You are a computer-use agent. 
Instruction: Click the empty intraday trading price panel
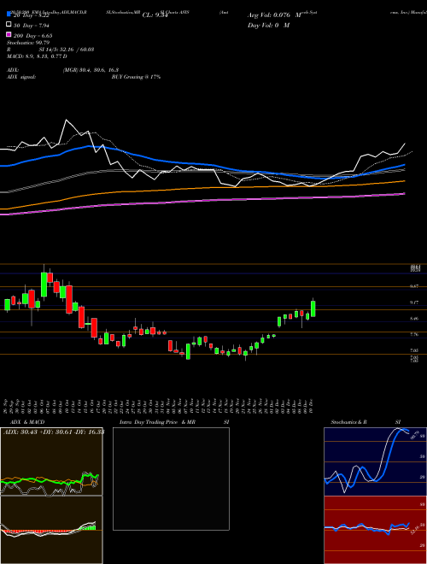click(x=171, y=479)
